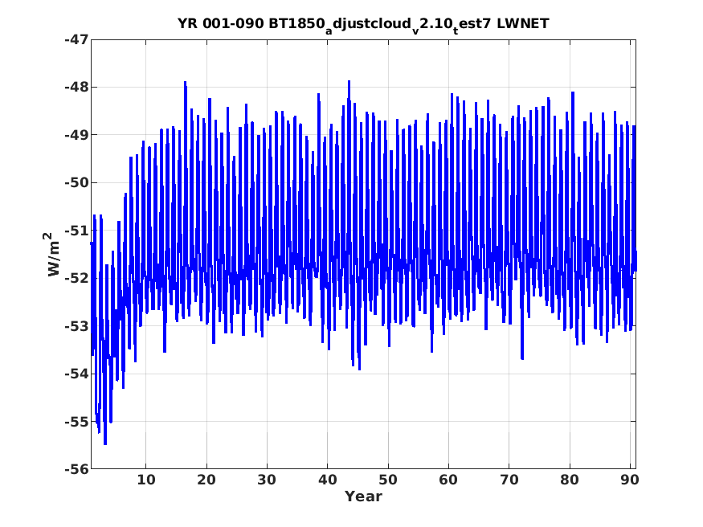Click the plot title containing LWNET
The height and width of the screenshot is (527, 703).
[x=363, y=25]
